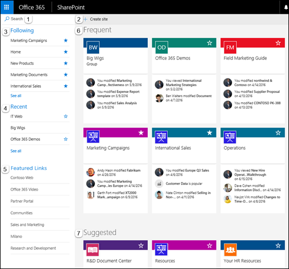This screenshot has height=269, width=289.
Task: Click Ben Walters' avatar in Office 365 Demos
Action: (159, 98)
